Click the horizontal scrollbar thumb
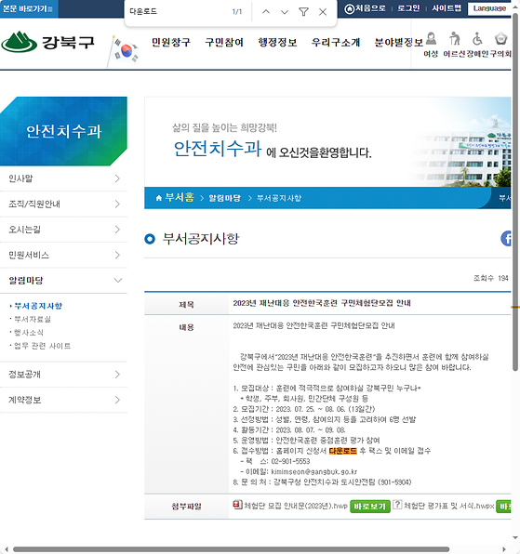 (232, 549)
